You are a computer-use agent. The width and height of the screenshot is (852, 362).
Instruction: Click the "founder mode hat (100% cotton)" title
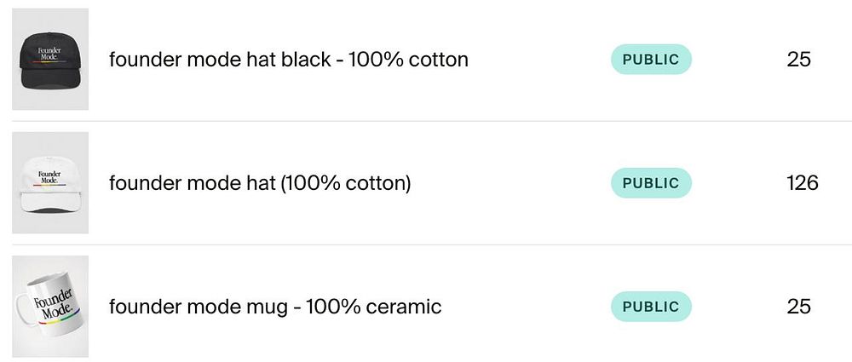point(260,183)
